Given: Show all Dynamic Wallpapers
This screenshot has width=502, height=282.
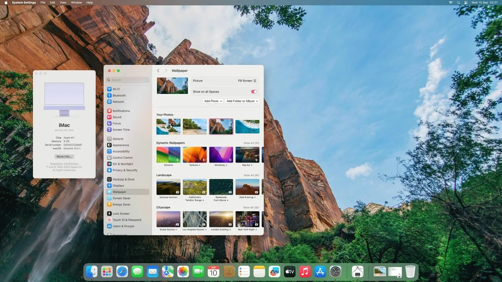Looking at the screenshot, I should click(251, 143).
